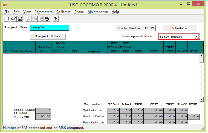Open help via the question mark icon
The width and height of the screenshot is (208, 133).
(x=56, y=19)
